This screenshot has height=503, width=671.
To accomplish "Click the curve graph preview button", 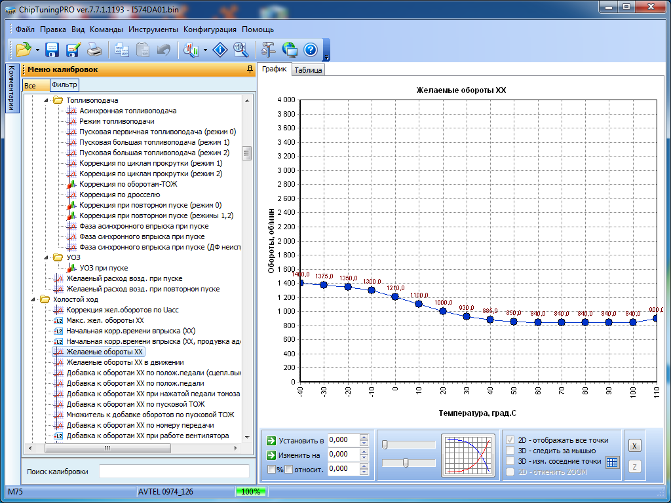I will [x=468, y=455].
